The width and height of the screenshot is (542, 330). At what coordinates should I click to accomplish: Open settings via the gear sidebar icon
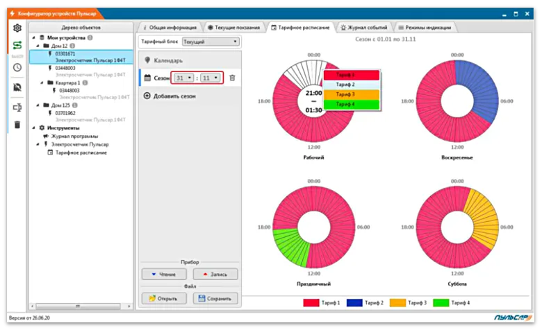[x=17, y=28]
